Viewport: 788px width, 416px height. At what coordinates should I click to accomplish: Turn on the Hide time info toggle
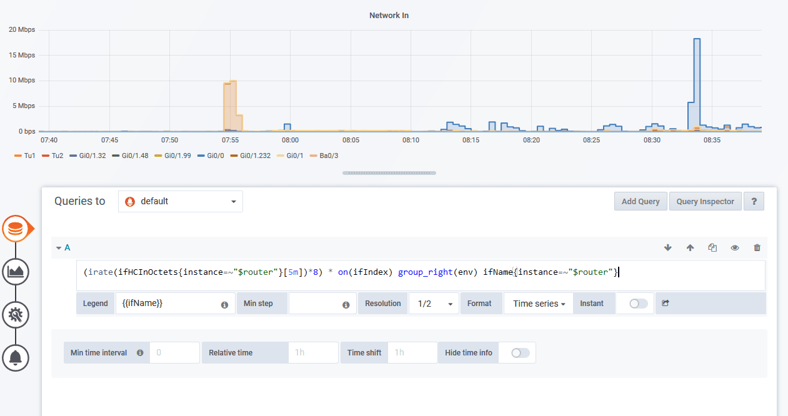click(520, 352)
